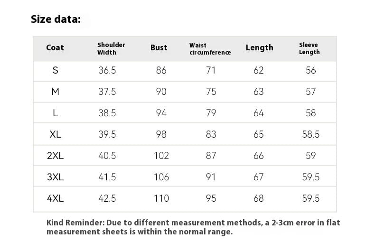Image resolution: width=375 pixels, height=242 pixels.
Task: Select size M row label
Action: pos(55,92)
